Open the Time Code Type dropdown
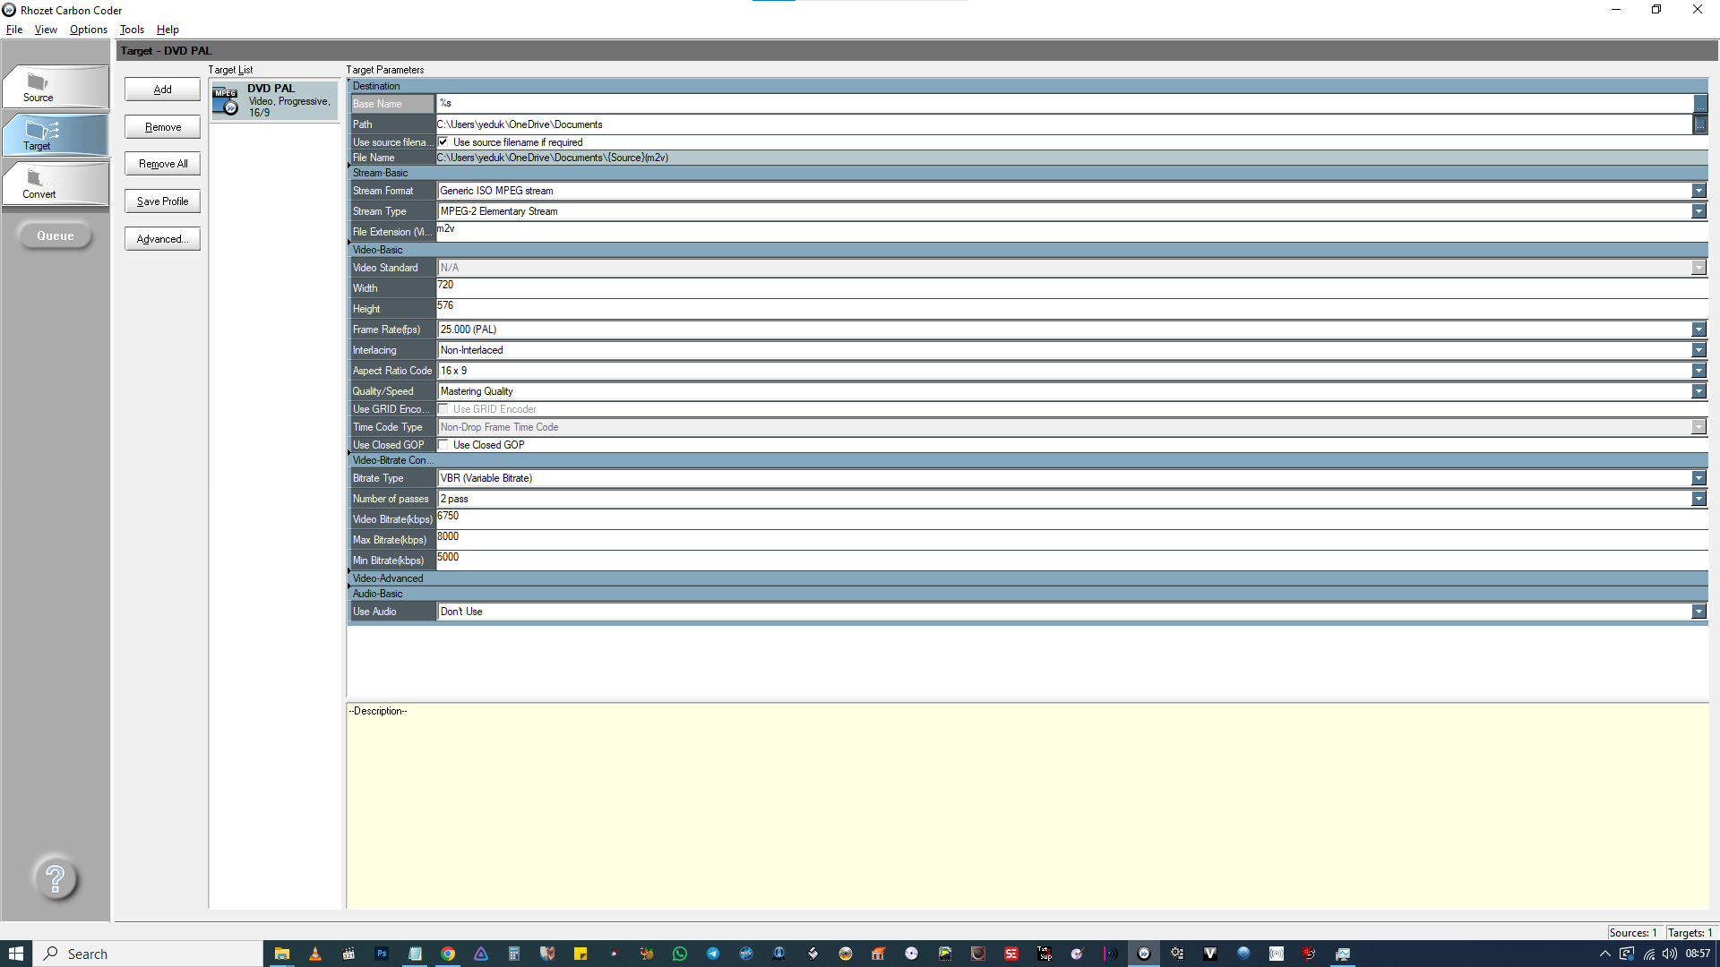This screenshot has width=1720, height=967. tap(1698, 427)
